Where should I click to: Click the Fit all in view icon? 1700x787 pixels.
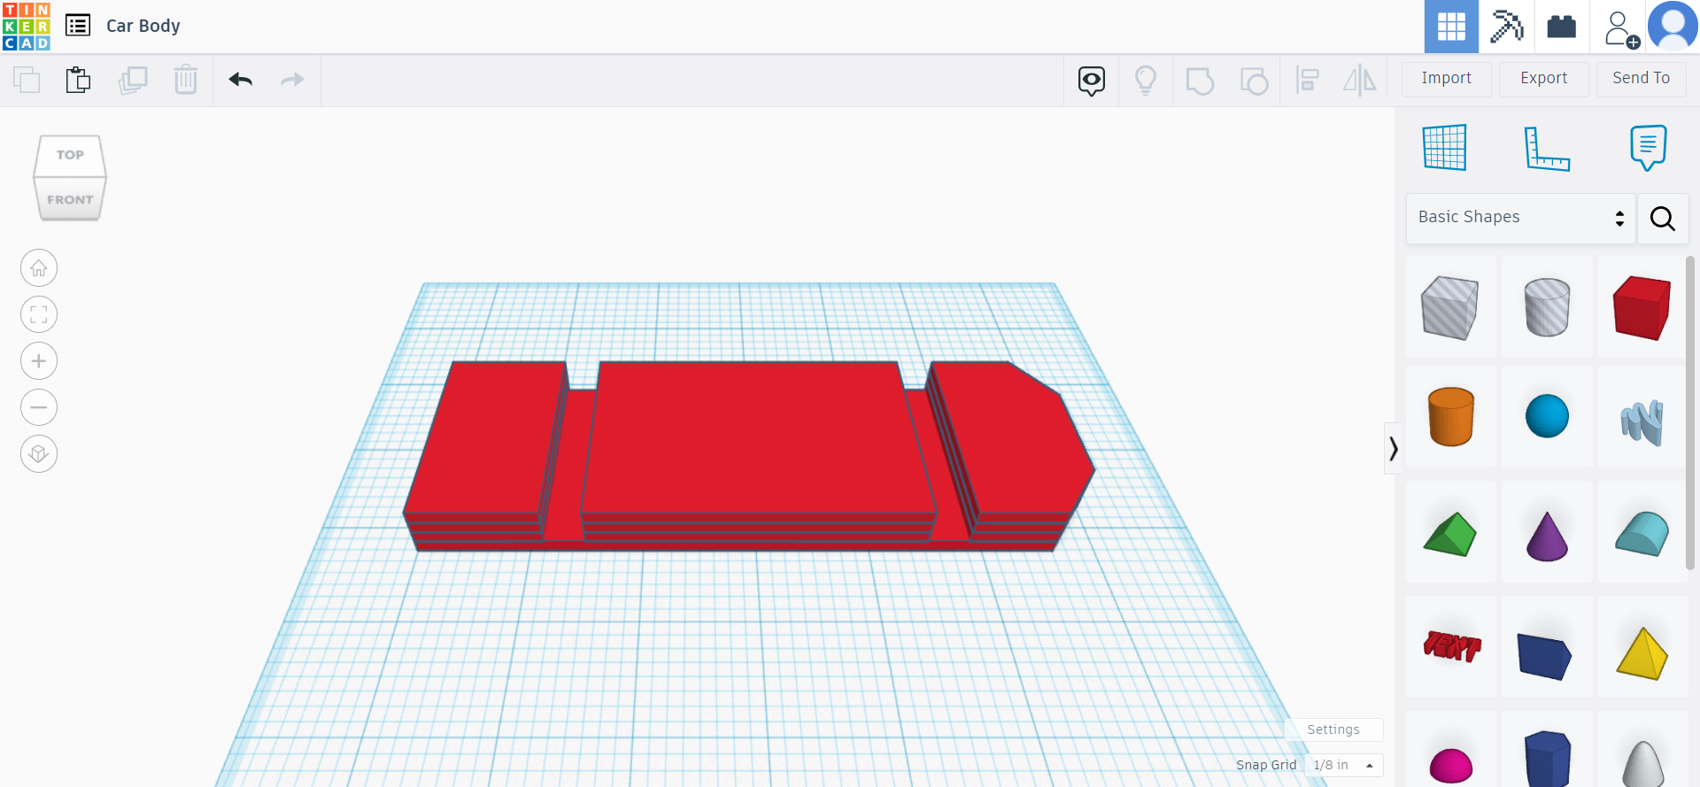(x=39, y=314)
